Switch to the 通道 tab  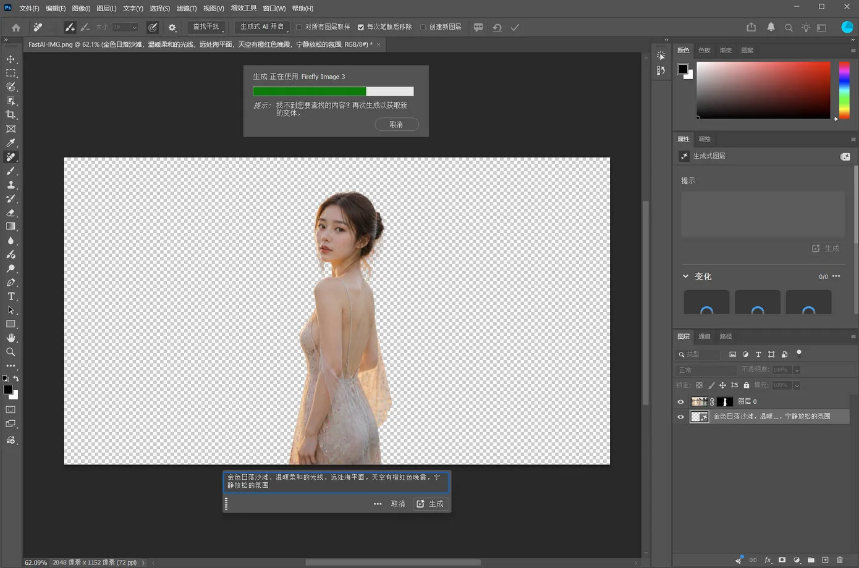click(705, 336)
